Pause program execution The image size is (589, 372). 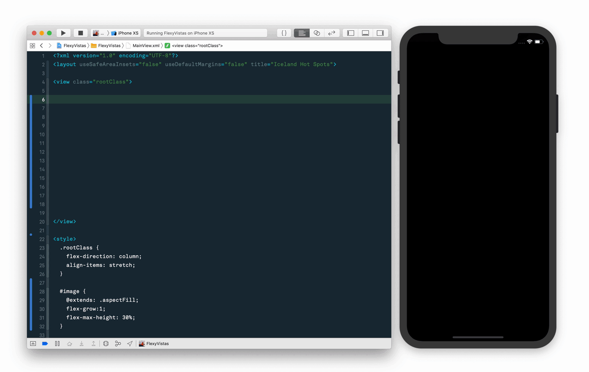tap(57, 344)
